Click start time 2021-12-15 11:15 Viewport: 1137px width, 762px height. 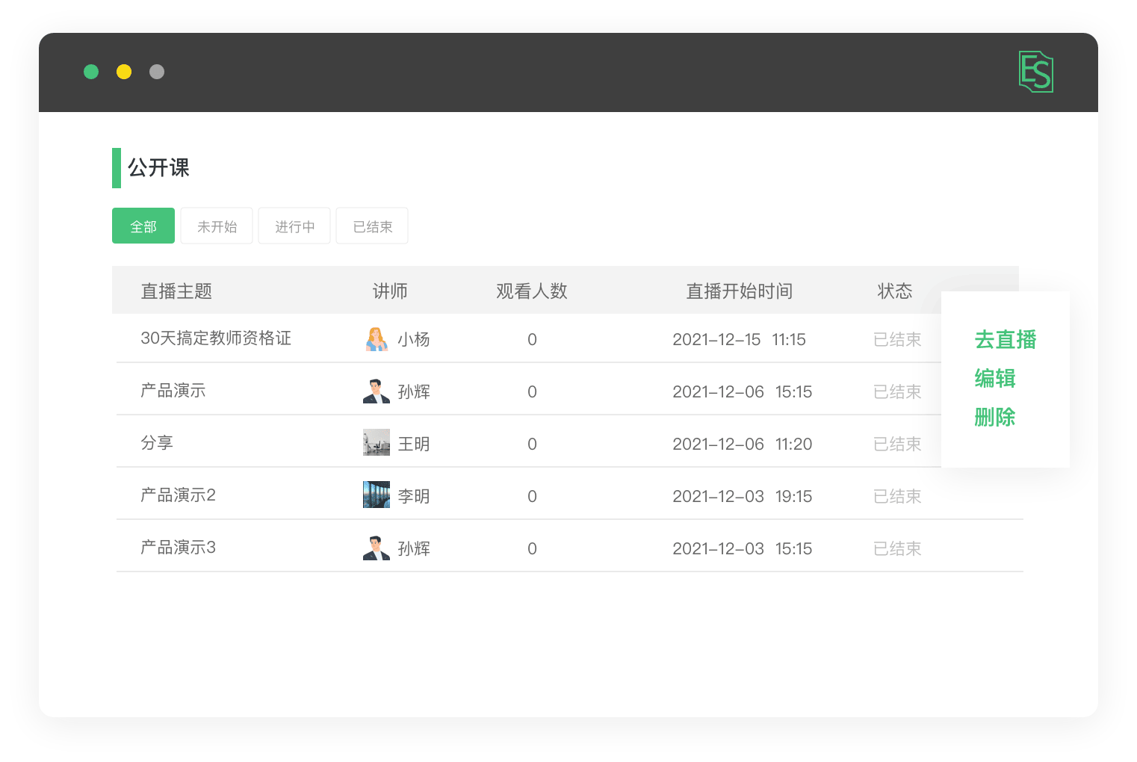pos(739,340)
